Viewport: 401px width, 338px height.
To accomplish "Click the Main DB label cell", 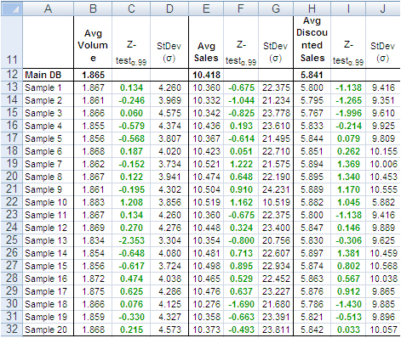I will tap(48, 75).
